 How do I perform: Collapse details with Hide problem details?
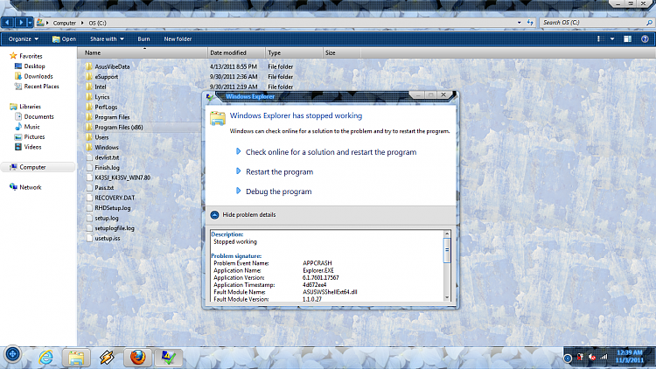coord(243,214)
